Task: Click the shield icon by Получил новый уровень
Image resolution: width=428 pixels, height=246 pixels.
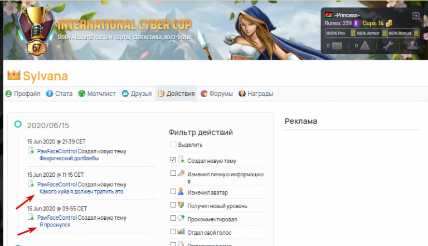Action: (x=181, y=205)
